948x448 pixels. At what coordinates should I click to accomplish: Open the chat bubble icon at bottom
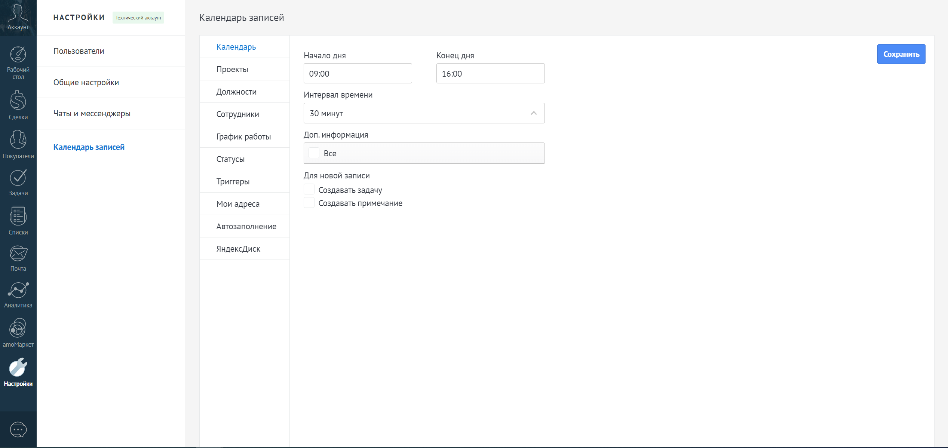(18, 429)
